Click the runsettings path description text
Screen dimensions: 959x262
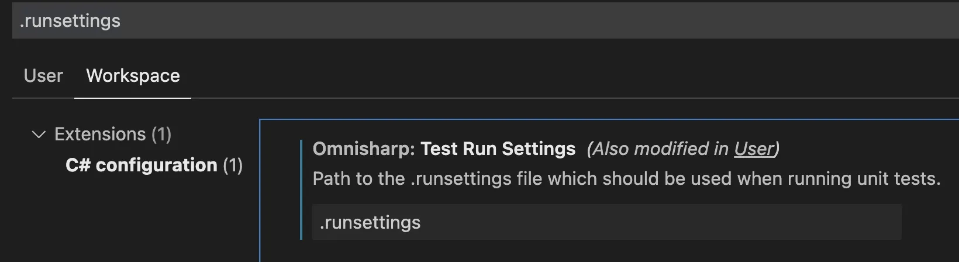click(x=626, y=178)
